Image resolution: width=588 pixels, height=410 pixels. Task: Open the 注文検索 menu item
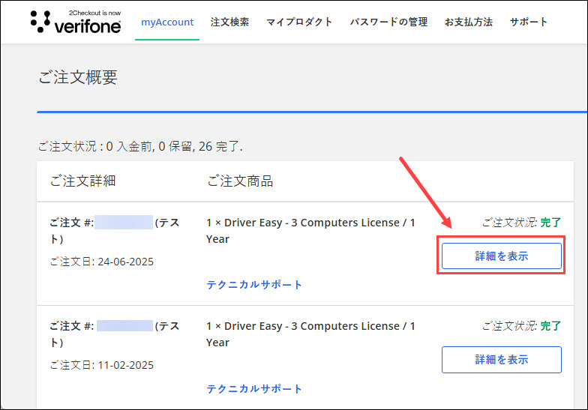(x=229, y=22)
